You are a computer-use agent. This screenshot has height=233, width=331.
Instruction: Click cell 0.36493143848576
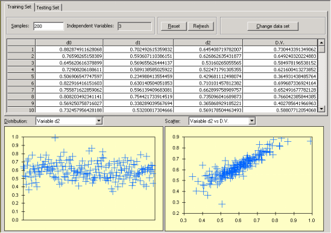tap(280, 76)
